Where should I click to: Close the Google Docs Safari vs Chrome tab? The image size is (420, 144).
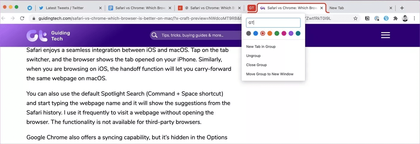170,8
